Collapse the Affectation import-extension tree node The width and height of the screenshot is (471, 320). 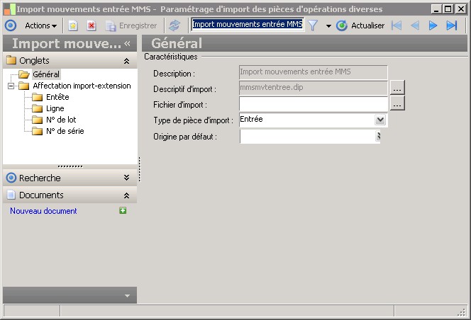tap(11, 86)
